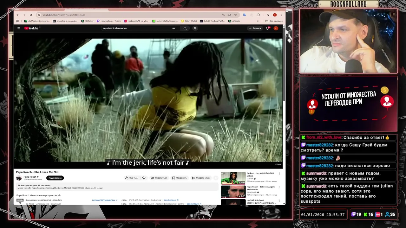Open ticket info icon beside Papa Roach билеты
The width and height of the screenshot is (406, 228).
point(59,195)
